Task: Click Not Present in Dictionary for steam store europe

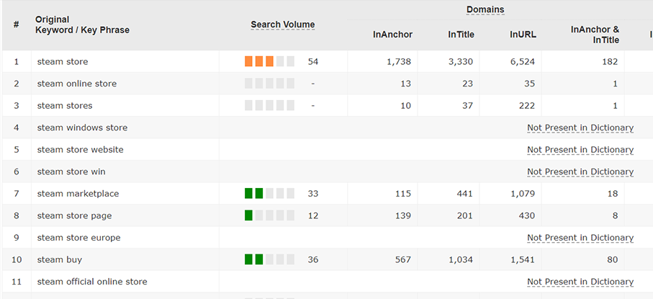Action: [x=580, y=238]
